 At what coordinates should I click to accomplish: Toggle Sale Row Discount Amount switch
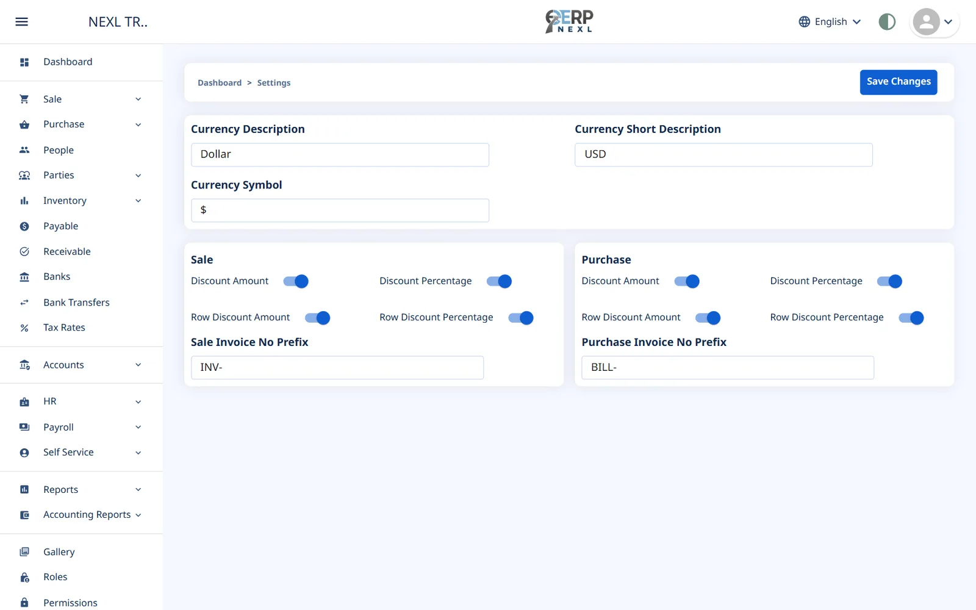tap(317, 318)
